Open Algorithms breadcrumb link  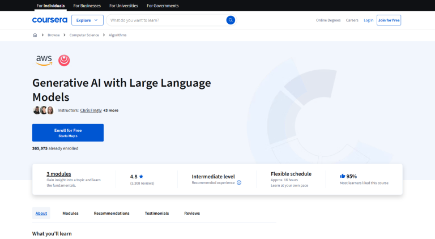[118, 35]
